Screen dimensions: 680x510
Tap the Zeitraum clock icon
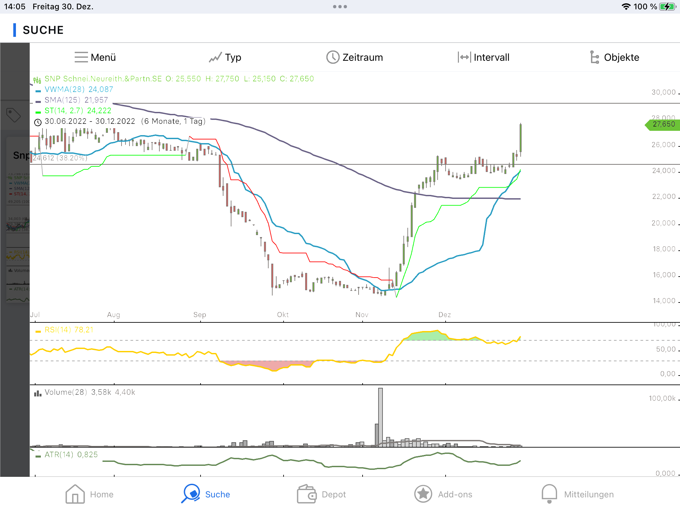(x=332, y=57)
